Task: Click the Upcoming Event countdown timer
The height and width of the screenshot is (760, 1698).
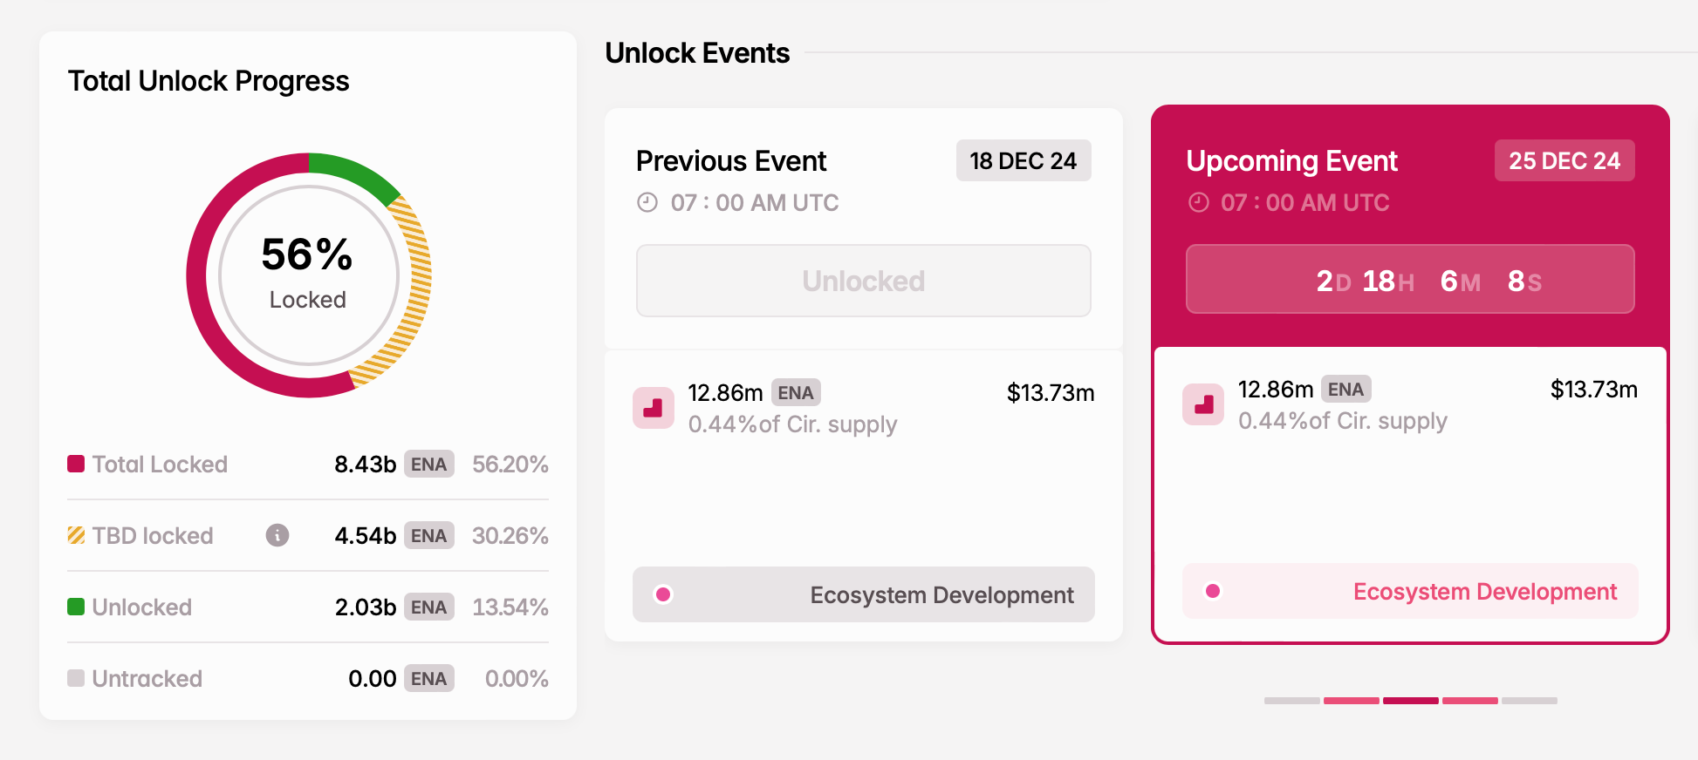Action: pos(1410,280)
